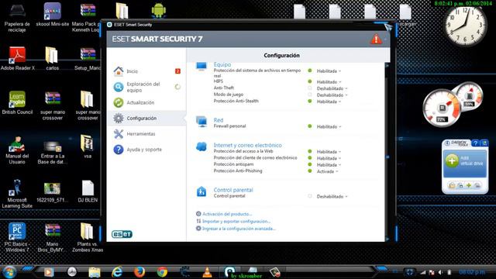496x279 pixels.
Task: Expand Control parental Deshabilitado dropdown
Action: [x=332, y=196]
